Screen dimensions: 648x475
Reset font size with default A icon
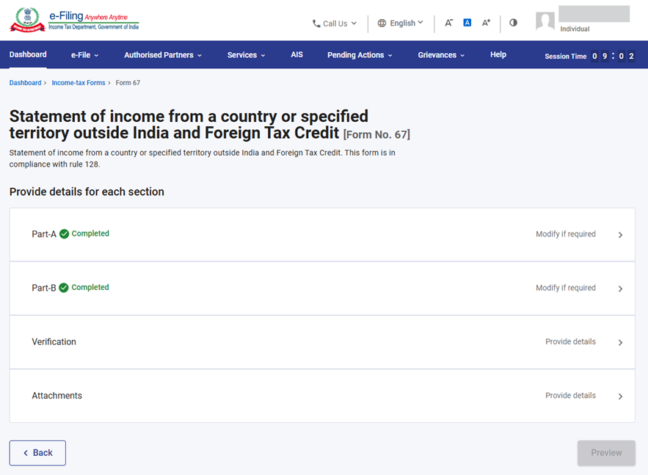pyautogui.click(x=467, y=23)
